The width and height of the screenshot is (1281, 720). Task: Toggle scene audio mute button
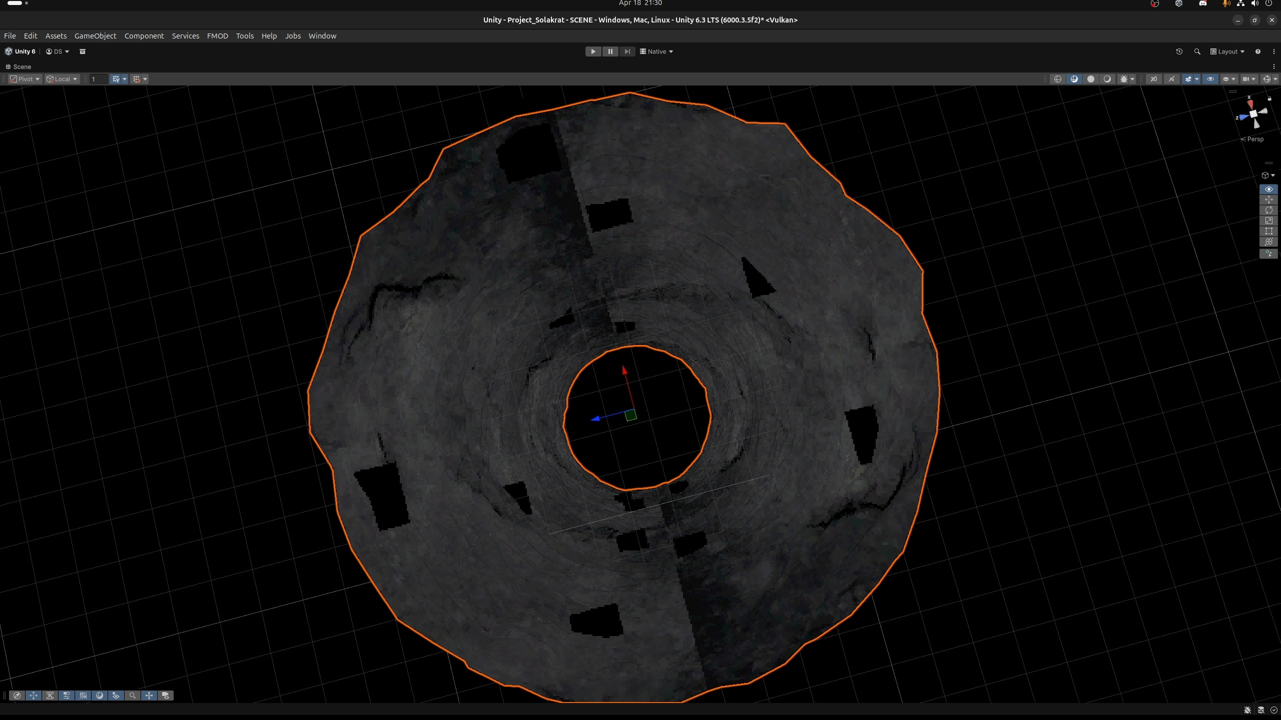pos(1171,79)
